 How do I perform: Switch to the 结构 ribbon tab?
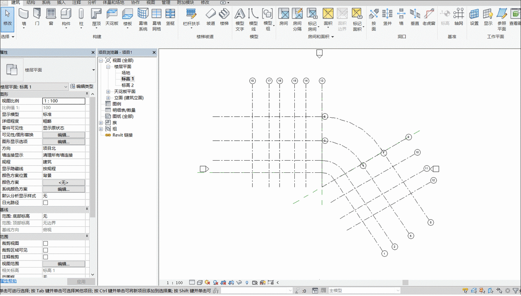click(x=31, y=3)
